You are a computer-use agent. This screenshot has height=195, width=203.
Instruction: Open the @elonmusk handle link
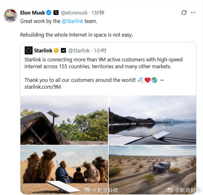tap(74, 13)
